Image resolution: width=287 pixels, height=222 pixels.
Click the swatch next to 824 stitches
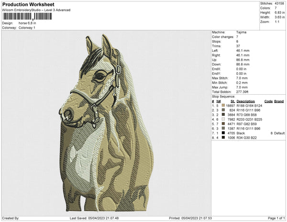coord(223,110)
